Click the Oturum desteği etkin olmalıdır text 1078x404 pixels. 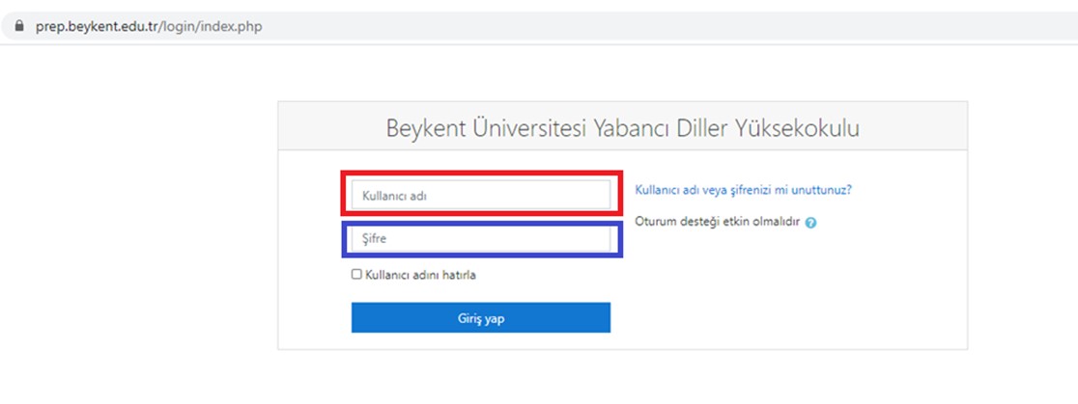tap(718, 222)
